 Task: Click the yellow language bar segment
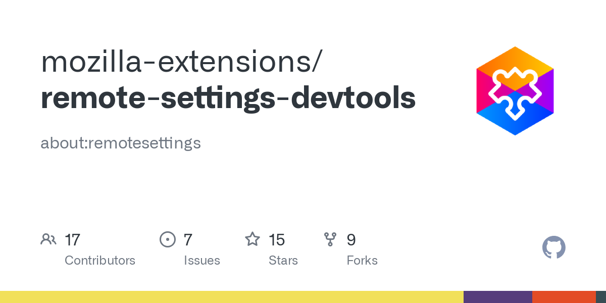[x=232, y=297]
